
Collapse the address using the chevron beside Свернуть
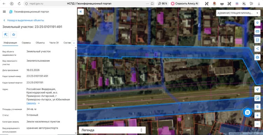[x=39, y=103]
